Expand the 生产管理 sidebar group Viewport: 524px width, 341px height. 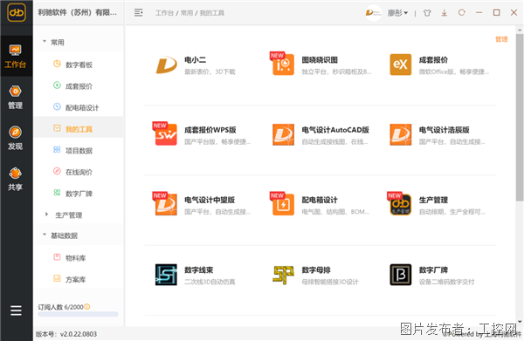(46, 215)
